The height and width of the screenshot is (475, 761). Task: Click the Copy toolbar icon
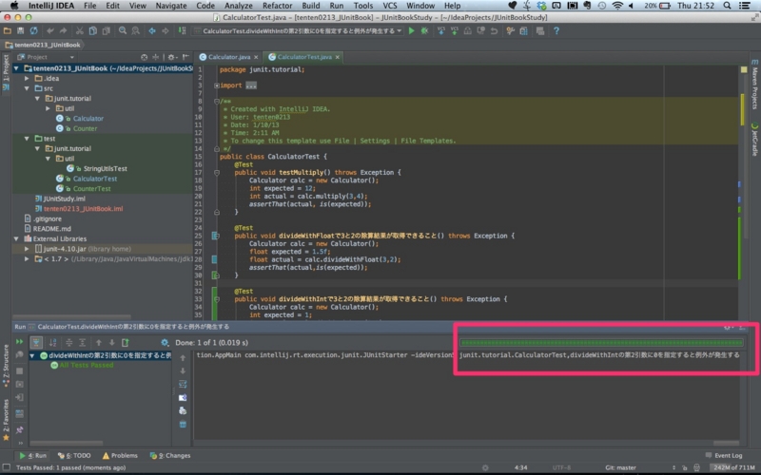(92, 31)
